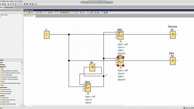The image size is (194, 109).
Task: Toggle parameter box under B001
Action: pyautogui.click(x=121, y=41)
